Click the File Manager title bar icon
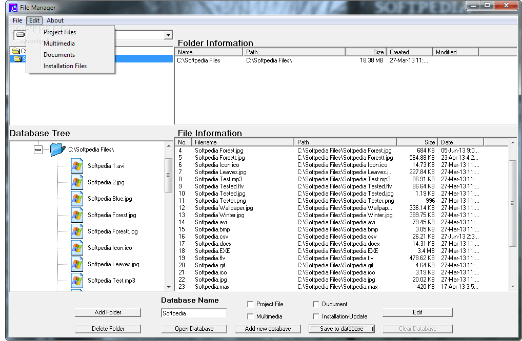The height and width of the screenshot is (341, 522). click(12, 6)
